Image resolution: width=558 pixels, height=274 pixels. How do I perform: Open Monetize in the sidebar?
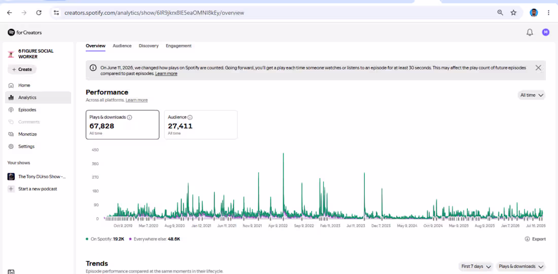(38, 134)
